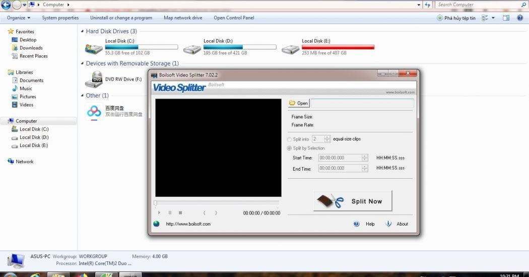Open the Music library

(26, 89)
